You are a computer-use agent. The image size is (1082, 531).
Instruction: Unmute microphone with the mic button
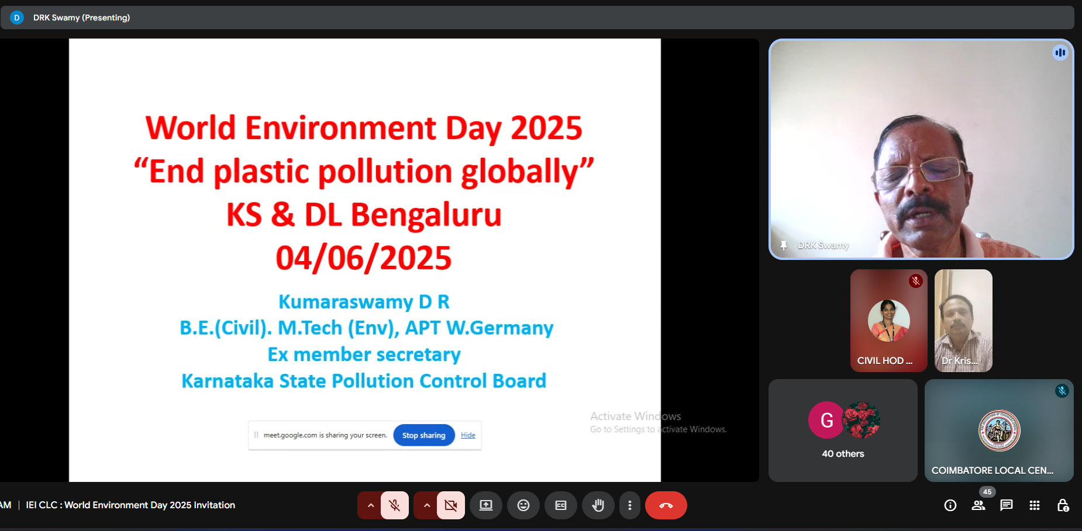395,505
